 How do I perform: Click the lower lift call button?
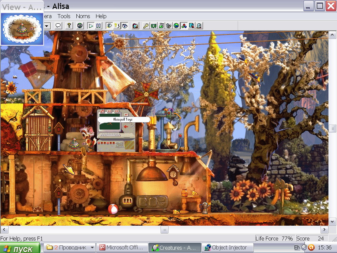coord(59,194)
